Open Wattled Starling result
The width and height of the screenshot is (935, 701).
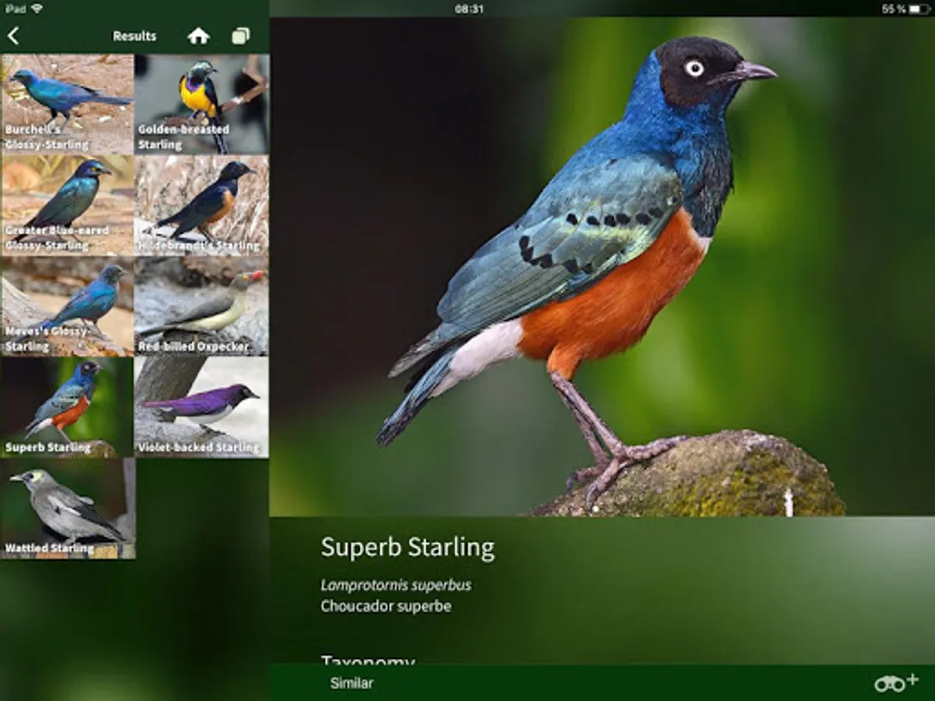68,509
